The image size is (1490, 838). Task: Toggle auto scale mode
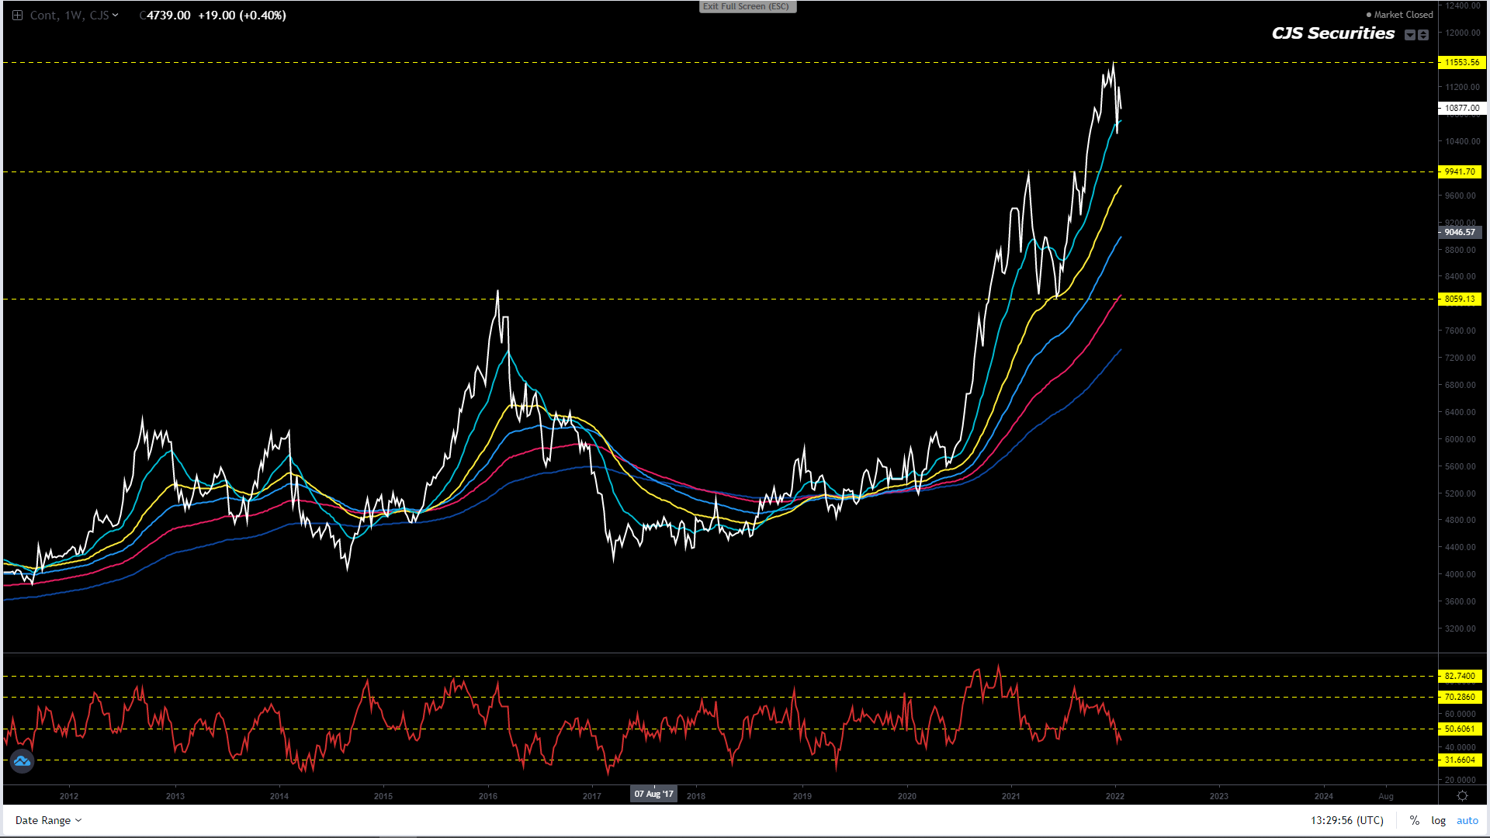tap(1467, 820)
